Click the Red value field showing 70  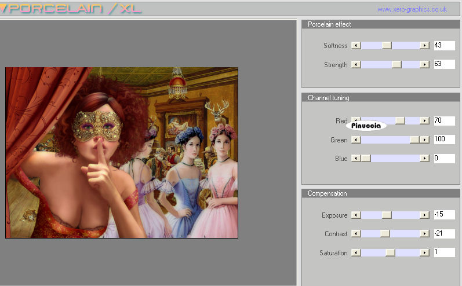445,120
